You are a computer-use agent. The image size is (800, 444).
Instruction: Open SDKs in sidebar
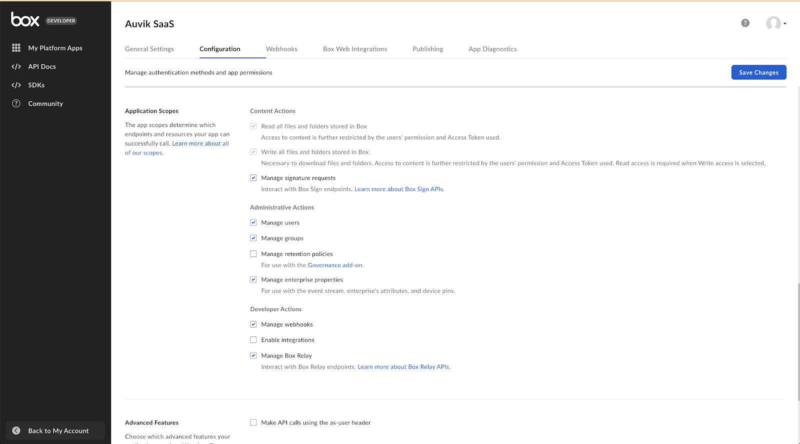click(36, 85)
